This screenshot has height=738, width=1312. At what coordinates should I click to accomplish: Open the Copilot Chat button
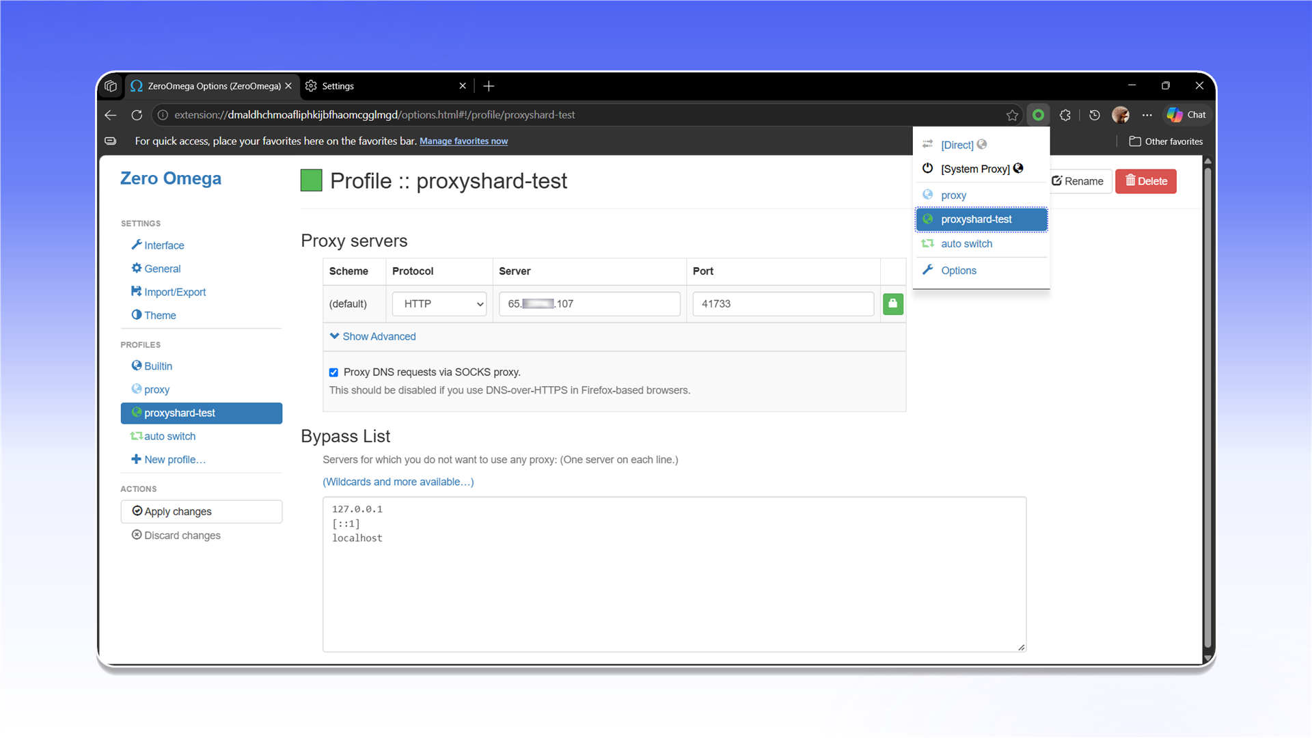click(1186, 115)
